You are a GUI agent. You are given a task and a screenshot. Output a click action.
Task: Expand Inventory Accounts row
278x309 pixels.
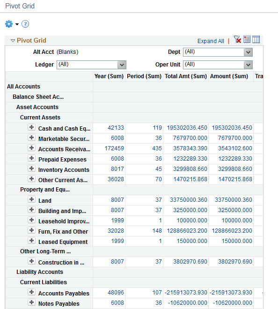(x=31, y=169)
